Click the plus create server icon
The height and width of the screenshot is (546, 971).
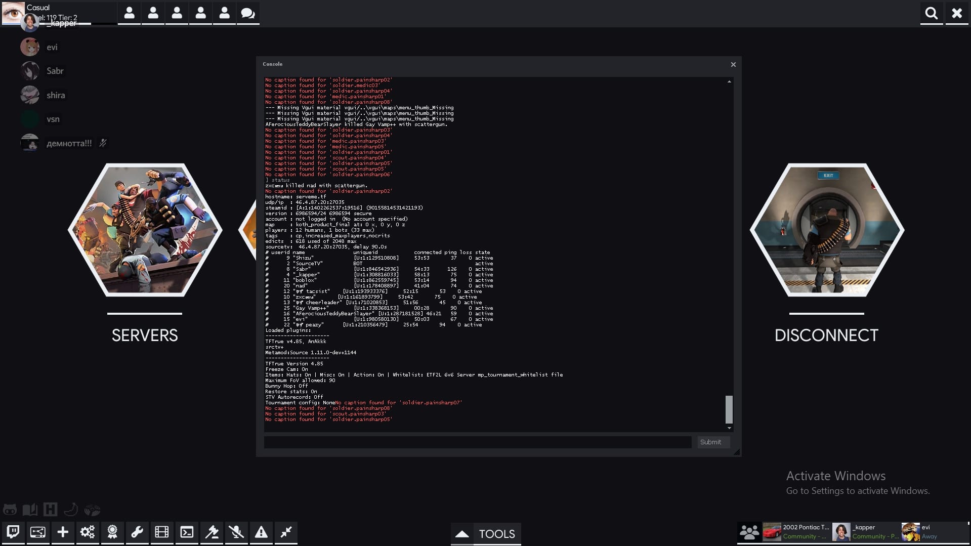(x=63, y=532)
